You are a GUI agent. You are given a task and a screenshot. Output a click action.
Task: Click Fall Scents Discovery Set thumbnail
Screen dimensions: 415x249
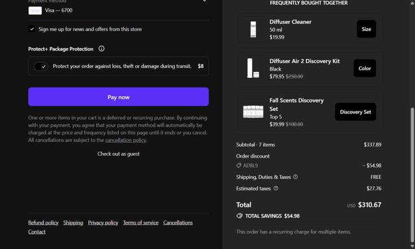coord(253,112)
